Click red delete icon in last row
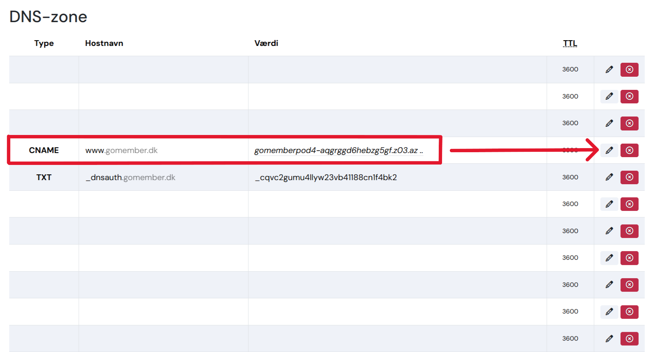Viewport: 653px width, 352px height. click(x=629, y=338)
